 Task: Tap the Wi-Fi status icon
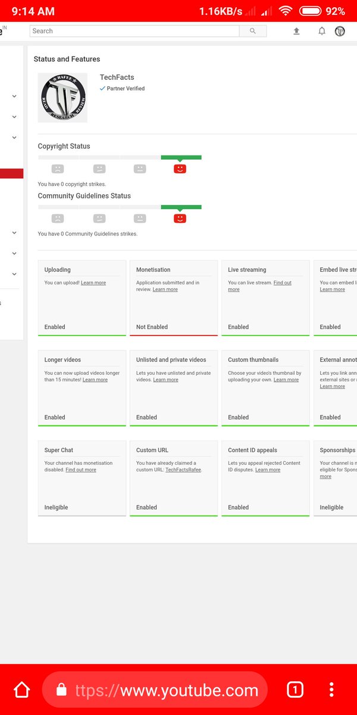286,11
